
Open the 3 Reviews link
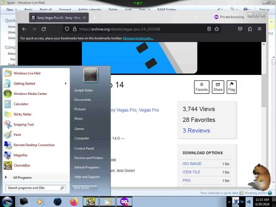196,130
